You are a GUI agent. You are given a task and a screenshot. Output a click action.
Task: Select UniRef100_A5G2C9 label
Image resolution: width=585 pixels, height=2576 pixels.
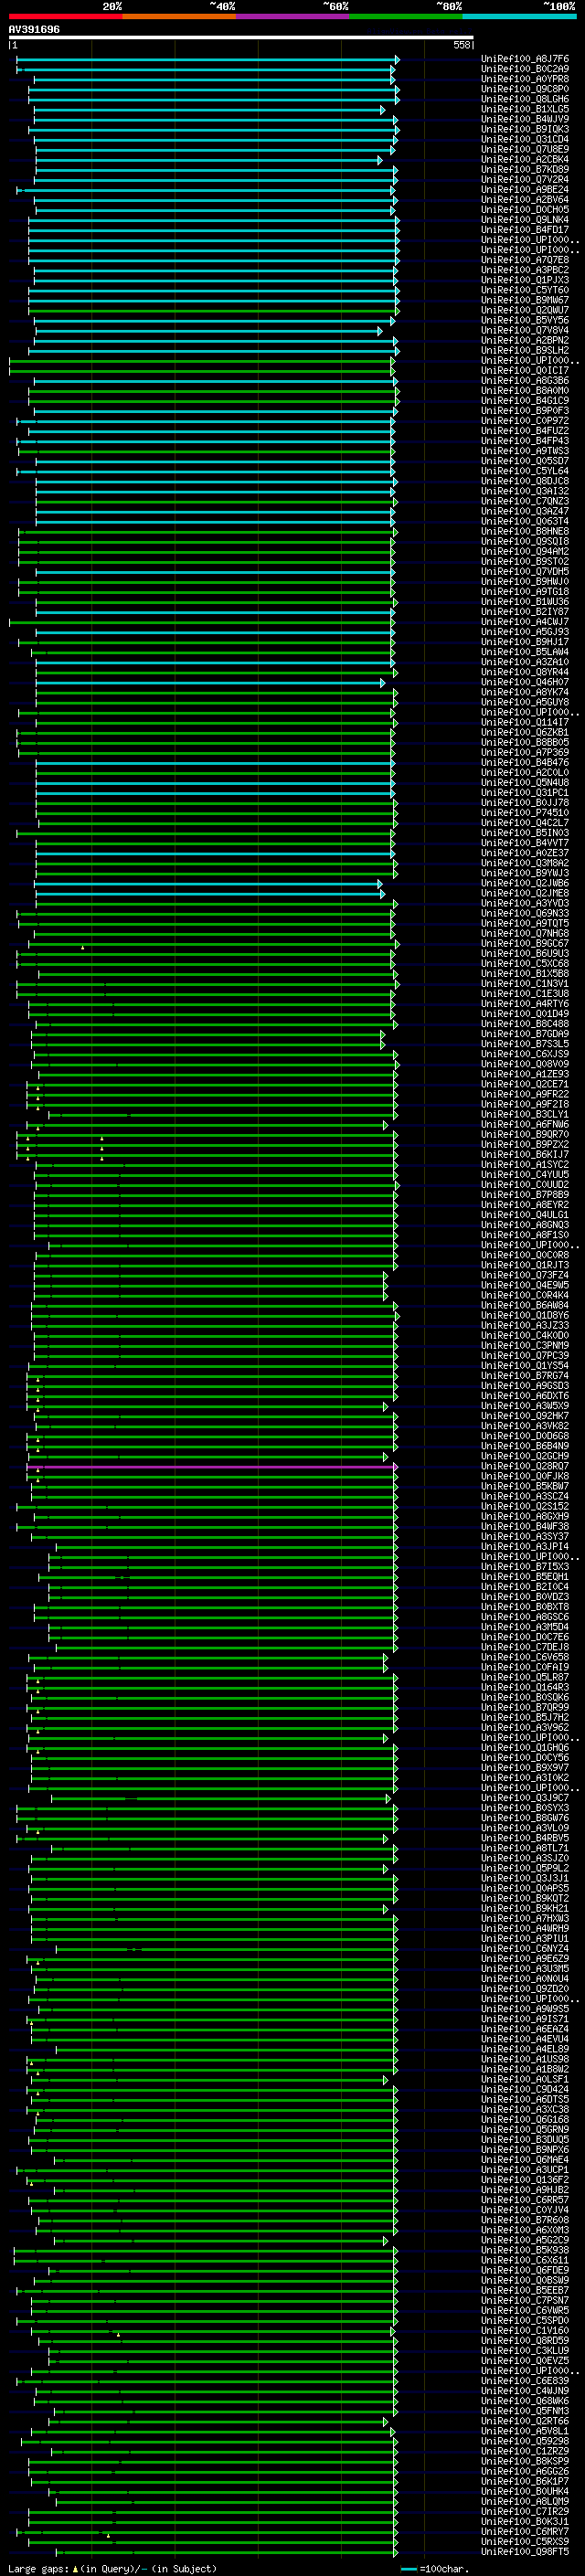click(525, 2240)
